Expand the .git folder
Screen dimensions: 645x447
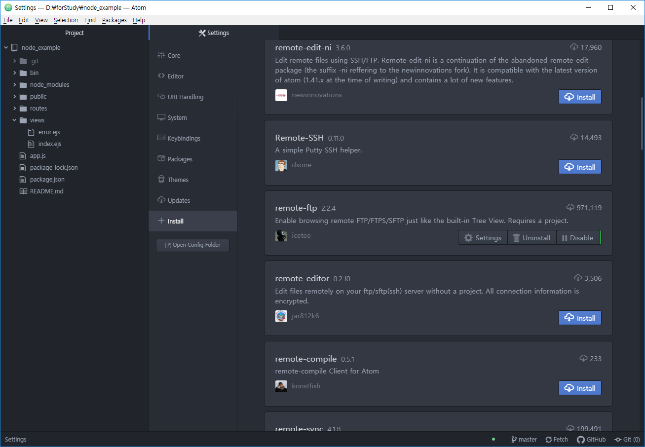pos(15,61)
